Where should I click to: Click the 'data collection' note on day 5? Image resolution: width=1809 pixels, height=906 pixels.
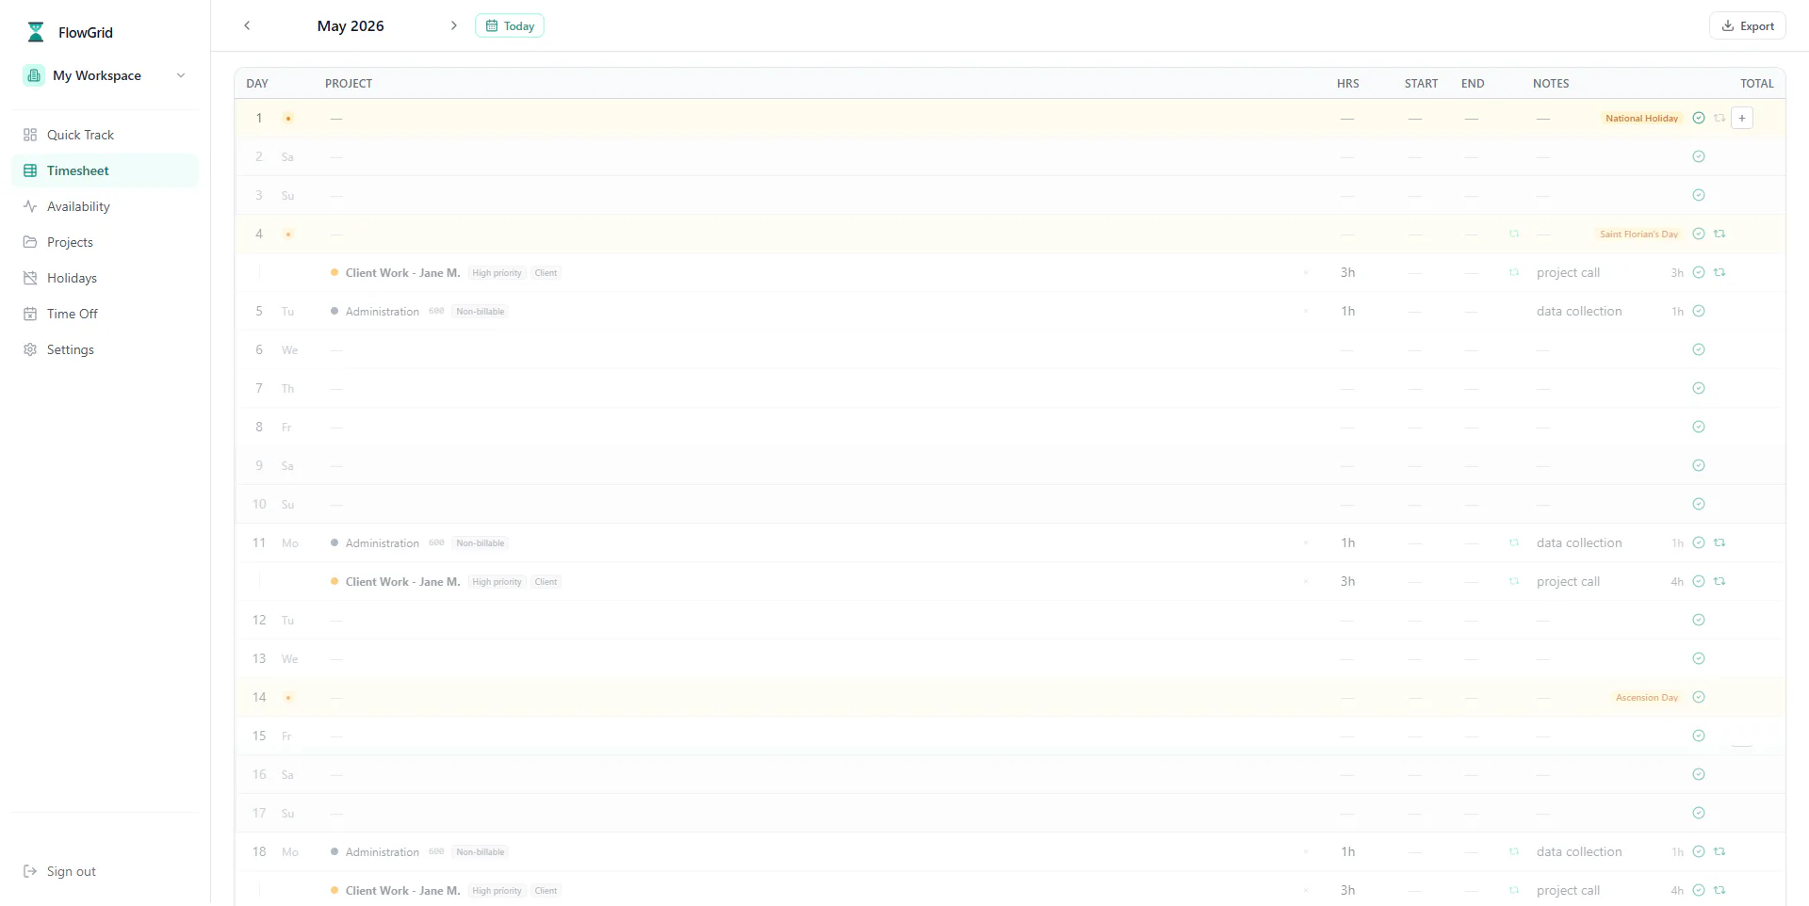coord(1579,311)
